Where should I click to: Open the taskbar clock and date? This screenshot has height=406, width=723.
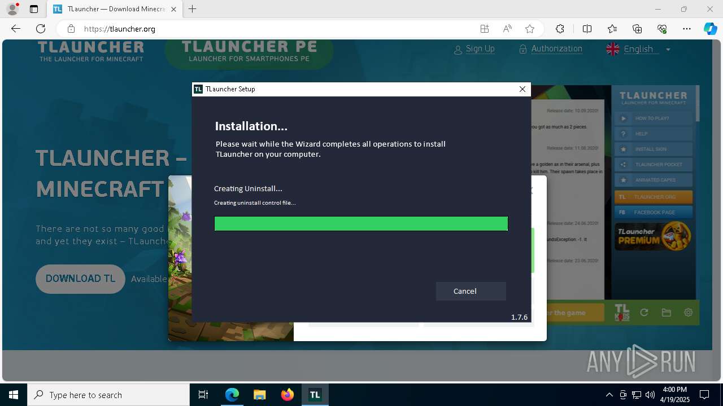(674, 395)
